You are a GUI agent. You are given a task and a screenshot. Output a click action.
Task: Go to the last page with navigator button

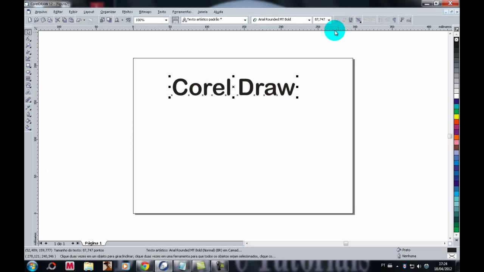[78, 243]
